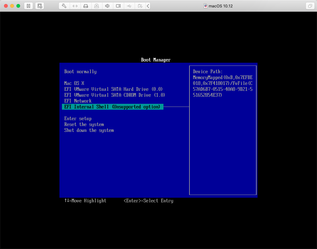This screenshot has height=249, width=317.
Task: Choose Reset the system entry
Action: point(84,124)
